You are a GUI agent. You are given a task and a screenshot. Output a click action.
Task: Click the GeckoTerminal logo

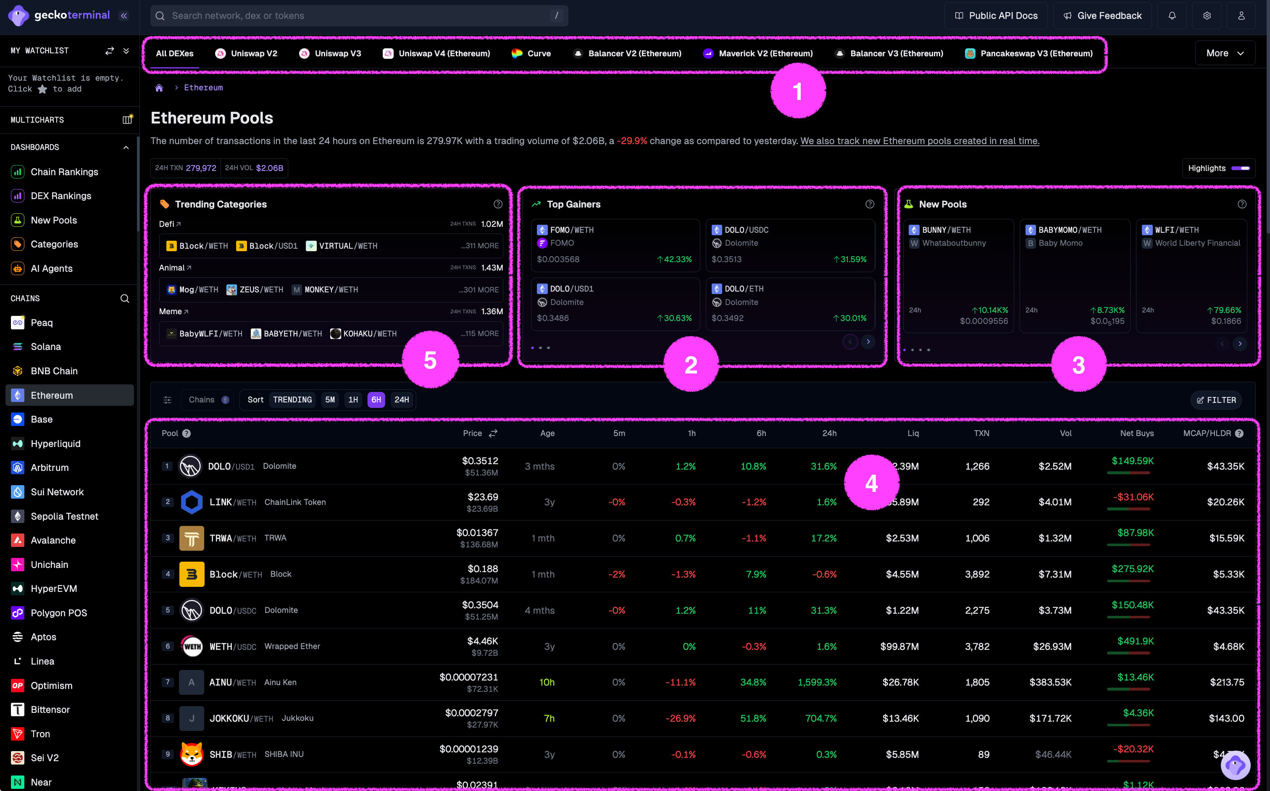[x=59, y=15]
